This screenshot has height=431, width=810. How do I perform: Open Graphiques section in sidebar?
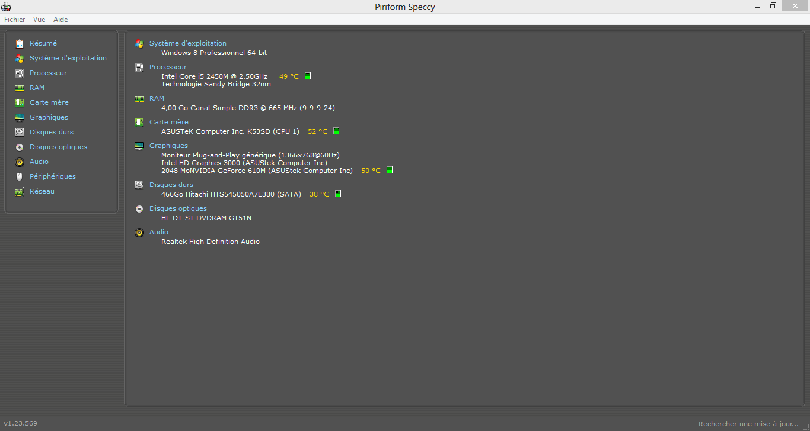49,117
